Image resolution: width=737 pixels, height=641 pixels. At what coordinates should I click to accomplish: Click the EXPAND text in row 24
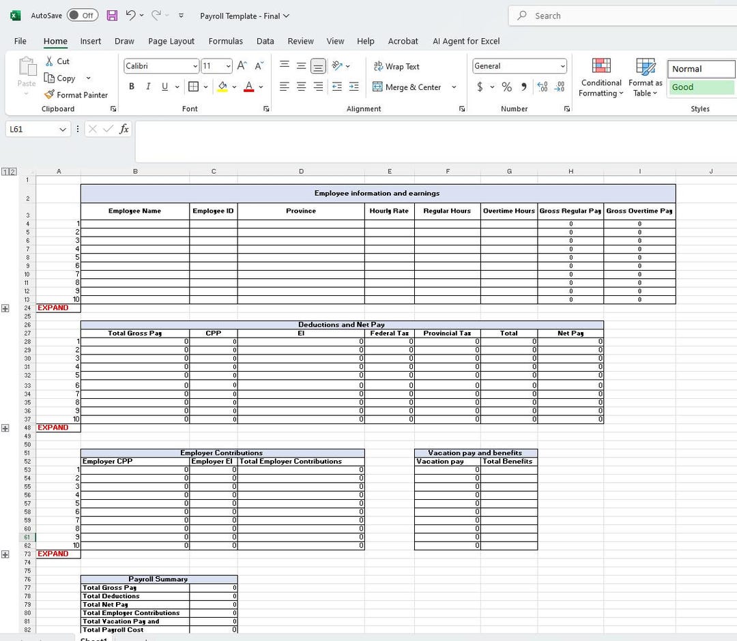pyautogui.click(x=54, y=308)
